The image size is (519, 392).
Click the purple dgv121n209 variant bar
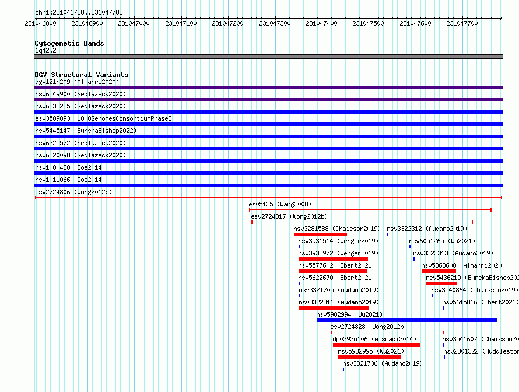[268, 87]
